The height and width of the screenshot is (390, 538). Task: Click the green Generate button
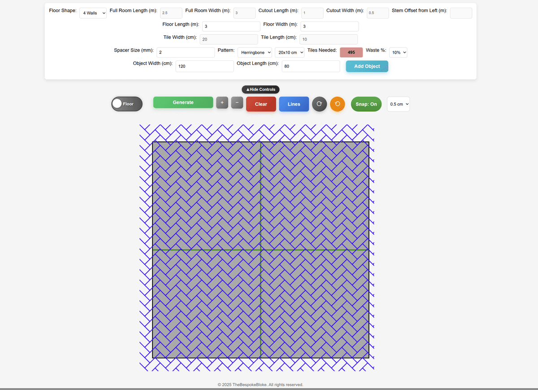coord(183,103)
